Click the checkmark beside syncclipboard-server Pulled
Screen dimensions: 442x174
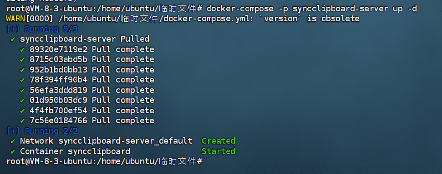click(x=13, y=39)
